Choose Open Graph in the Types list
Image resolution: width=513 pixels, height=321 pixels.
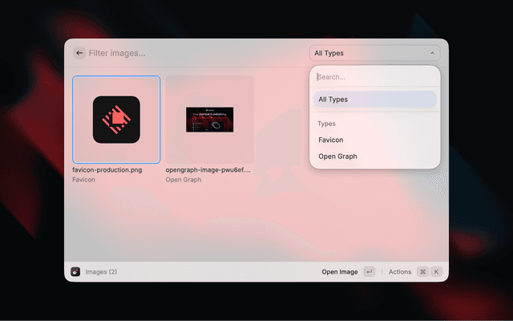point(337,156)
